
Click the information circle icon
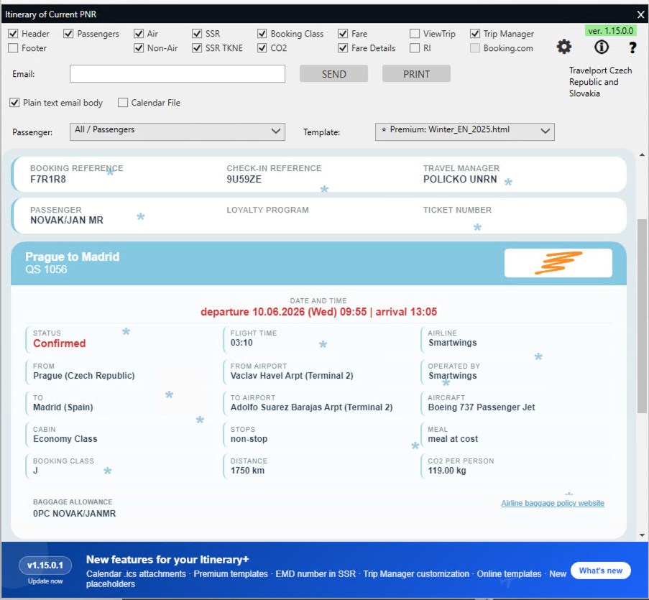pyautogui.click(x=601, y=47)
